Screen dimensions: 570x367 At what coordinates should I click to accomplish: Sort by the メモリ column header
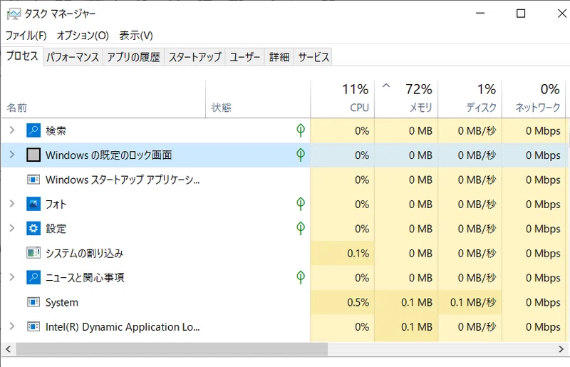pyautogui.click(x=406, y=98)
